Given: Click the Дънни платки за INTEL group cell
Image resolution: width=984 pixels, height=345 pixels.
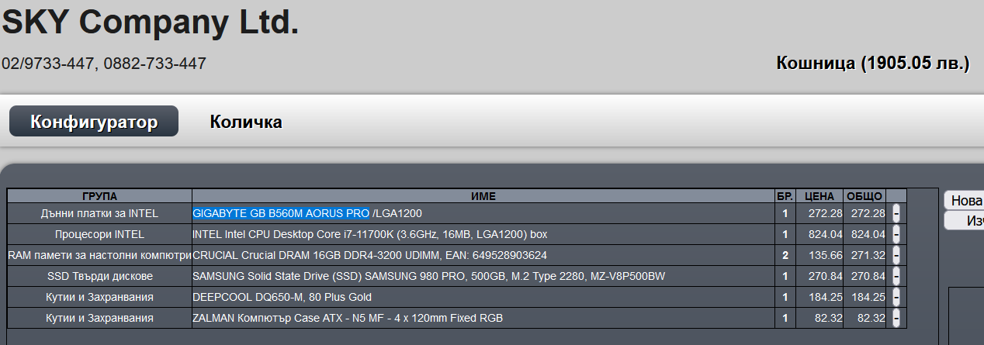Looking at the screenshot, I should tap(99, 213).
